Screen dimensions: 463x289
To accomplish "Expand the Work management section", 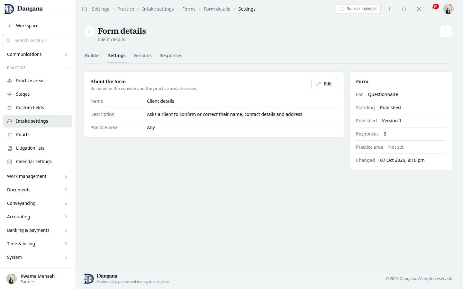I will [x=38, y=176].
